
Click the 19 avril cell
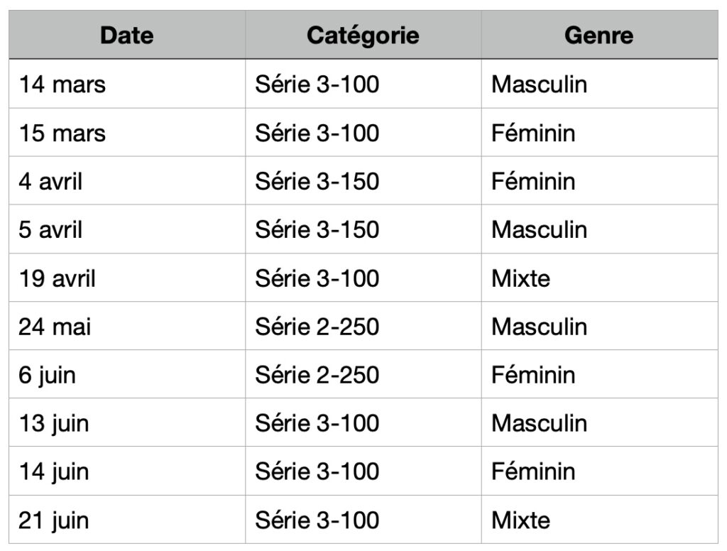[58, 278]
